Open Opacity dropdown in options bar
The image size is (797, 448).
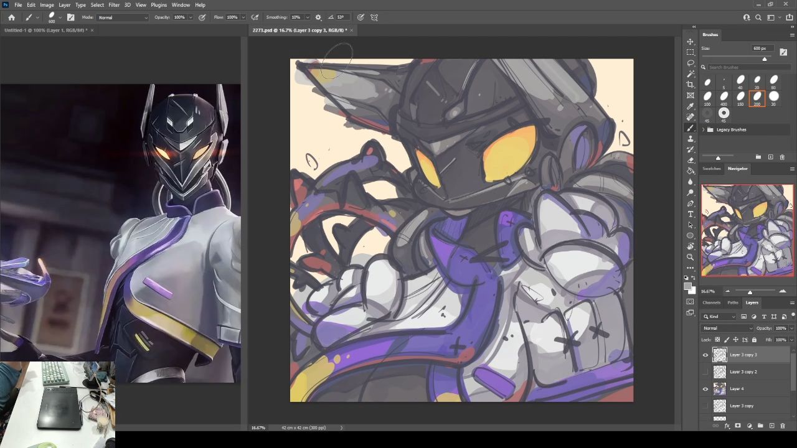click(x=191, y=17)
